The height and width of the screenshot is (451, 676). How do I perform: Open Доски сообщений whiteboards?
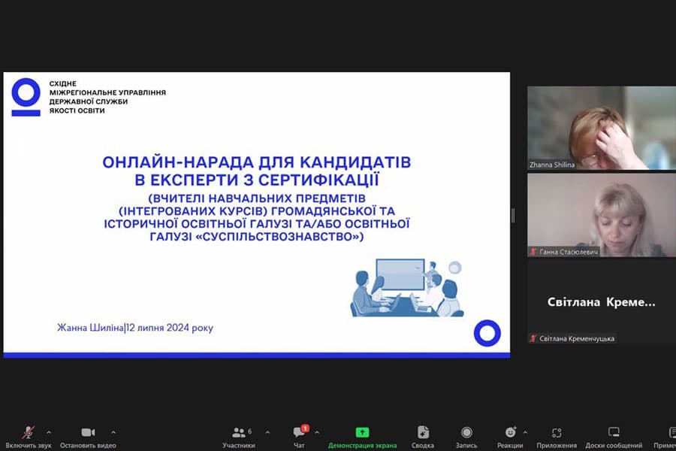coord(614,437)
